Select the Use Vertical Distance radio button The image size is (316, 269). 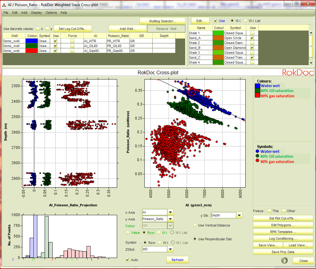pyautogui.click(x=195, y=225)
